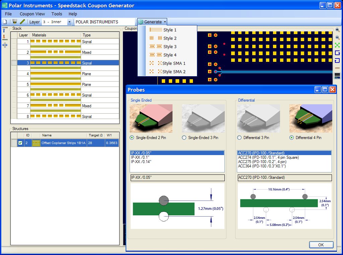Choose Style SMA 2 from Generate menu

click(x=167, y=72)
